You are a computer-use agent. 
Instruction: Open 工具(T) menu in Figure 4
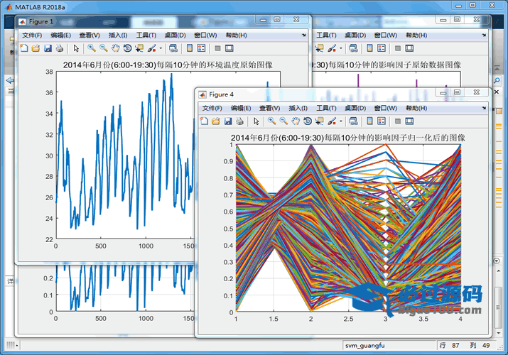326,108
